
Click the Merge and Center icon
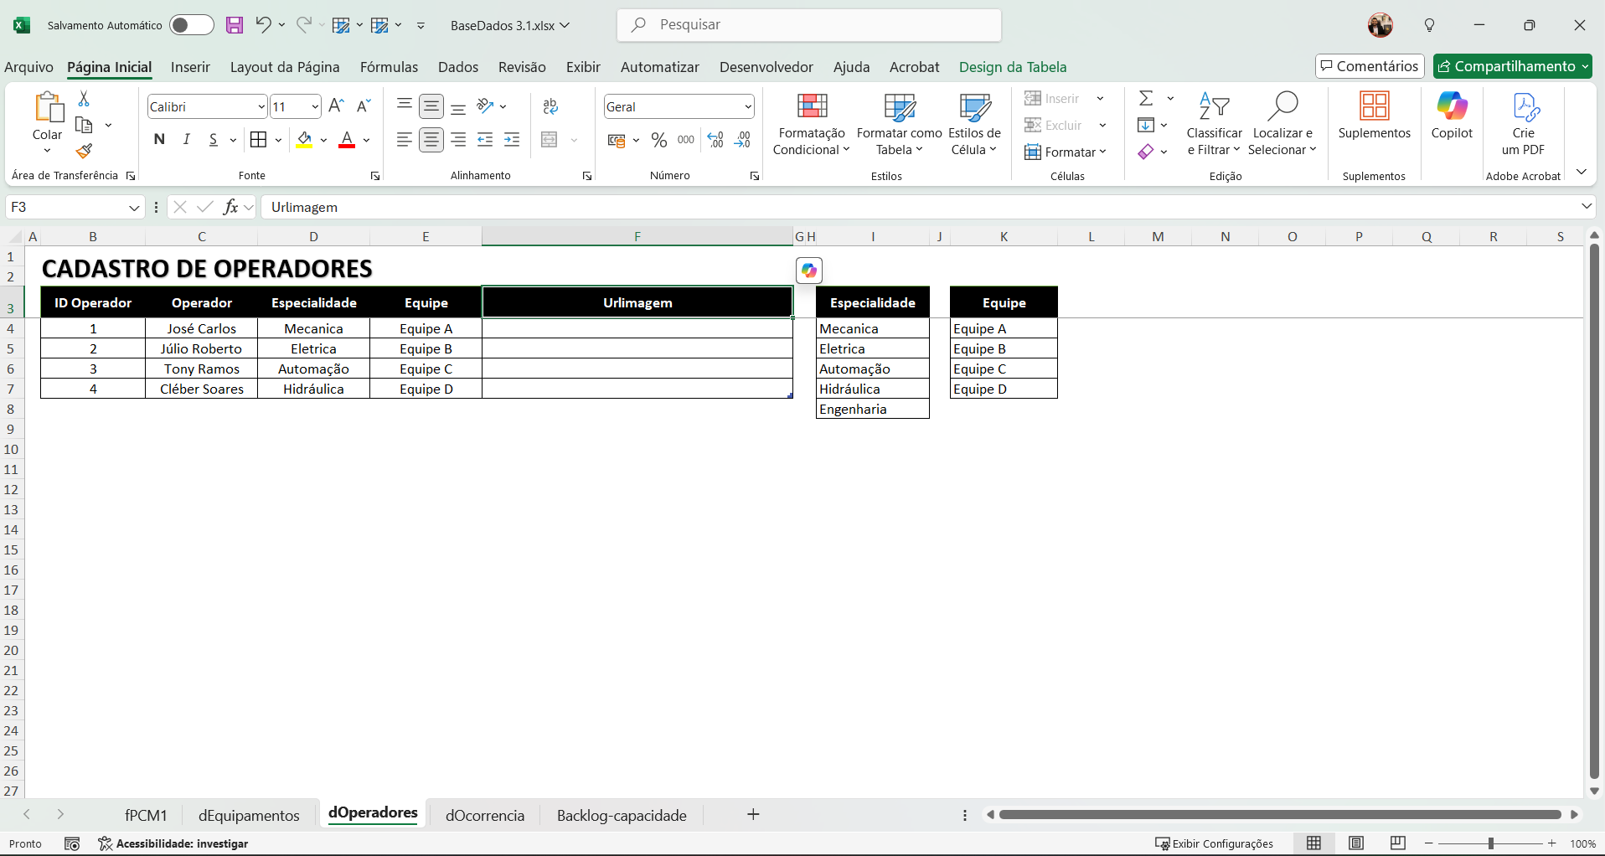pos(550,140)
